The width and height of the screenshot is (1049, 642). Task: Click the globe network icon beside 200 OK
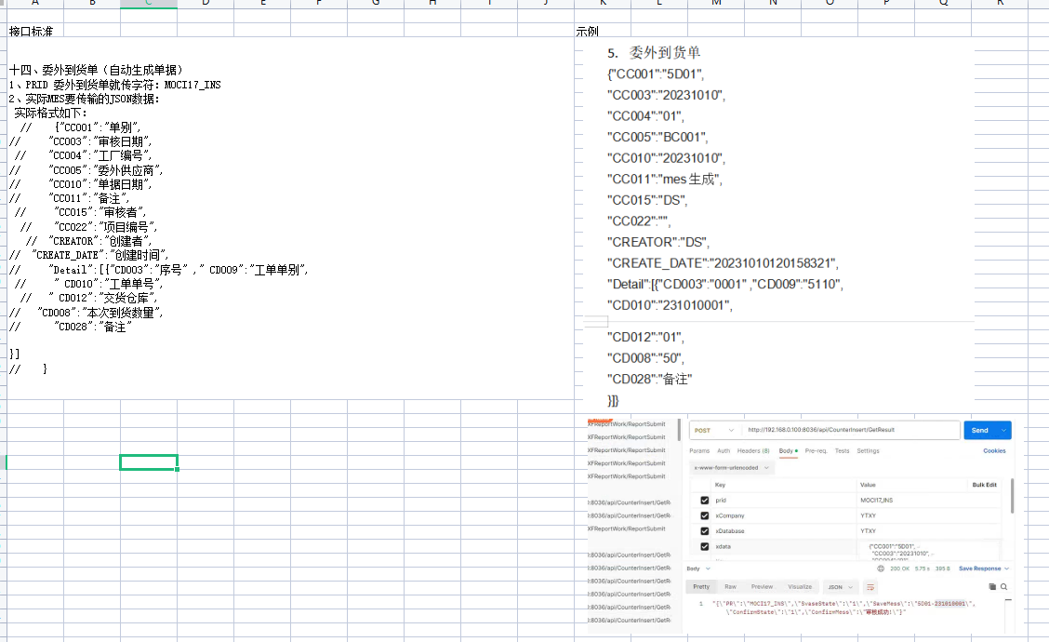881,568
